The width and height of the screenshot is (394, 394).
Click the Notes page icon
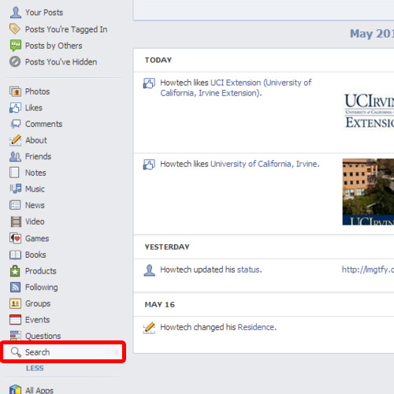pyautogui.click(x=14, y=173)
